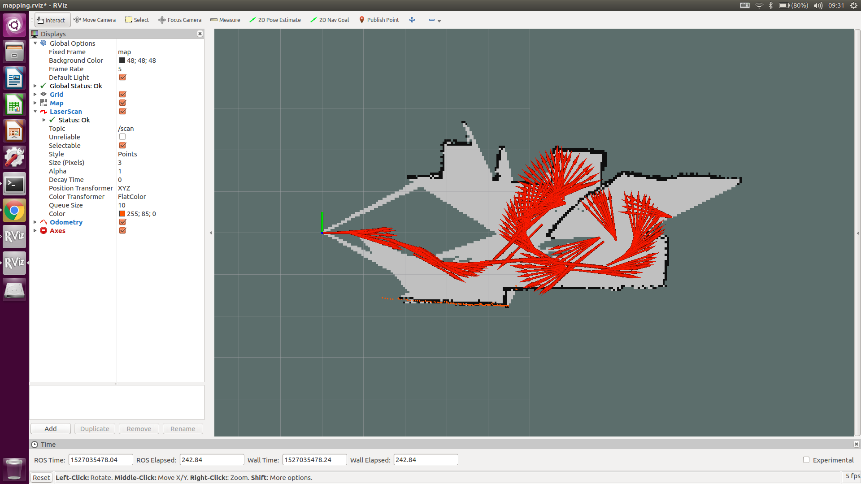Screen dimensions: 861x484
Task: Launch LibreOffice Calc from the launcher
Action: (14, 105)
